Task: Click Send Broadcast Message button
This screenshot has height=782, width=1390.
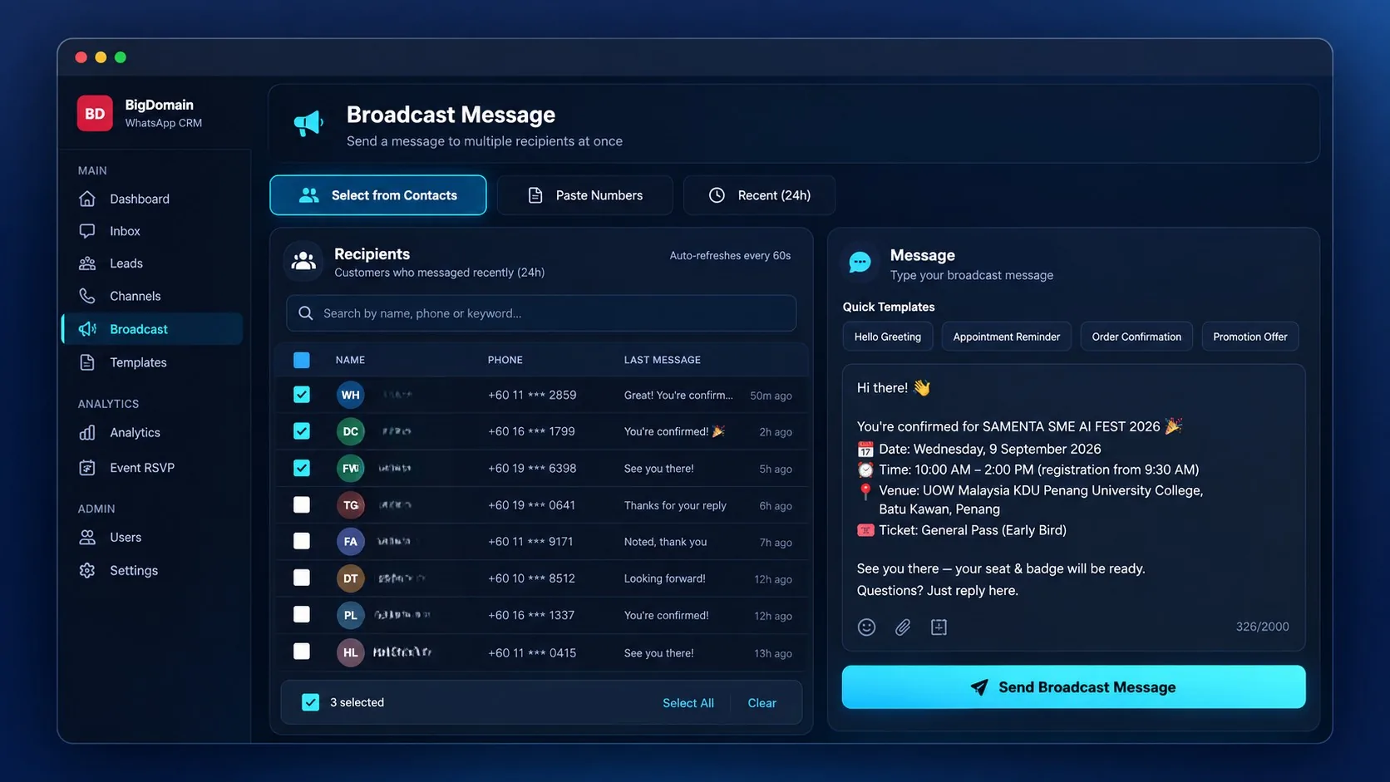Action: coord(1073,687)
